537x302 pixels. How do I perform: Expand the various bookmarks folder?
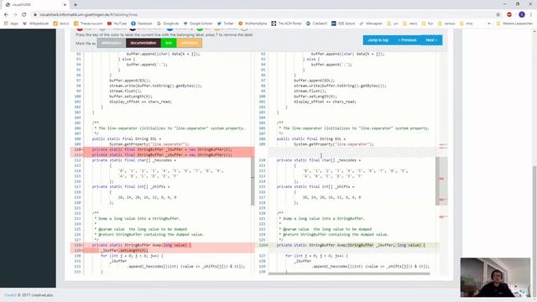coord(446,23)
